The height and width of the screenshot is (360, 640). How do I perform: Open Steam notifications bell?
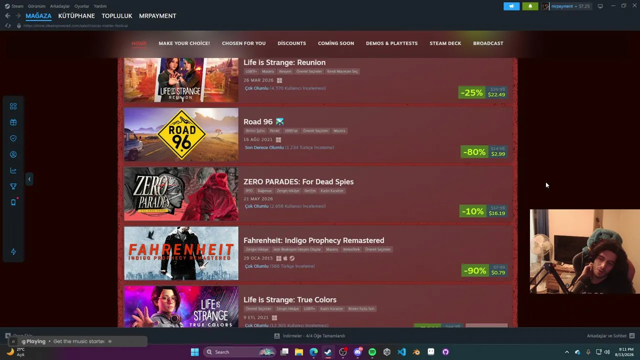click(530, 6)
